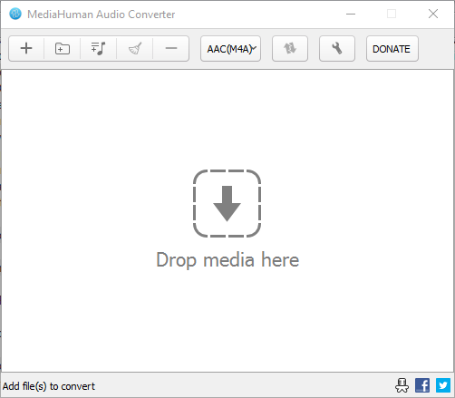Select the dashed drop-zone arrow icon
This screenshot has height=398, width=455.
point(227,203)
